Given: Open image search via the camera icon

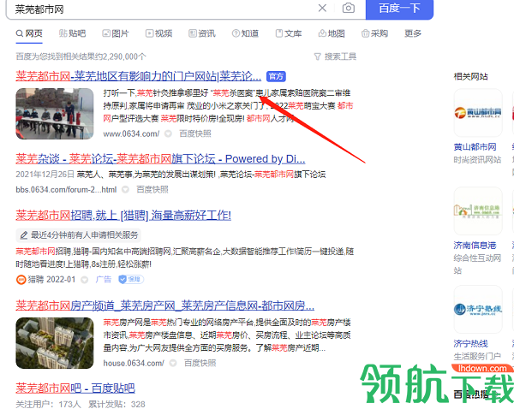Looking at the screenshot, I should pyautogui.click(x=348, y=8).
